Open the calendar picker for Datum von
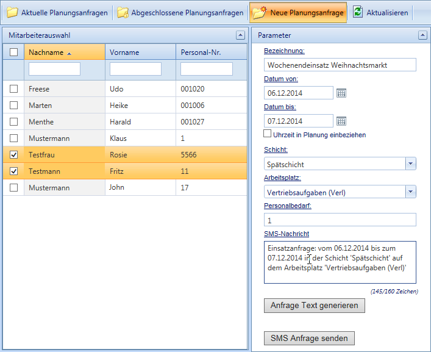 [341, 93]
